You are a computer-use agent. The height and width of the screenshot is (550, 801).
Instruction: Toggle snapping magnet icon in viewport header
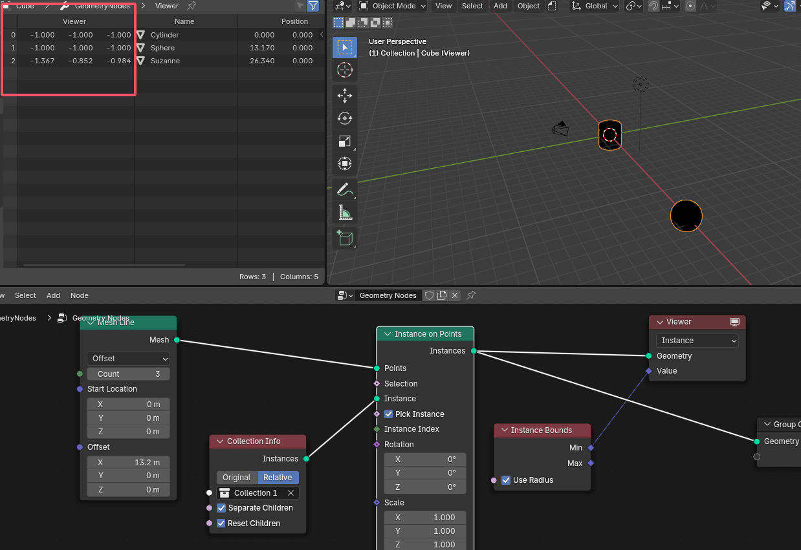click(653, 6)
